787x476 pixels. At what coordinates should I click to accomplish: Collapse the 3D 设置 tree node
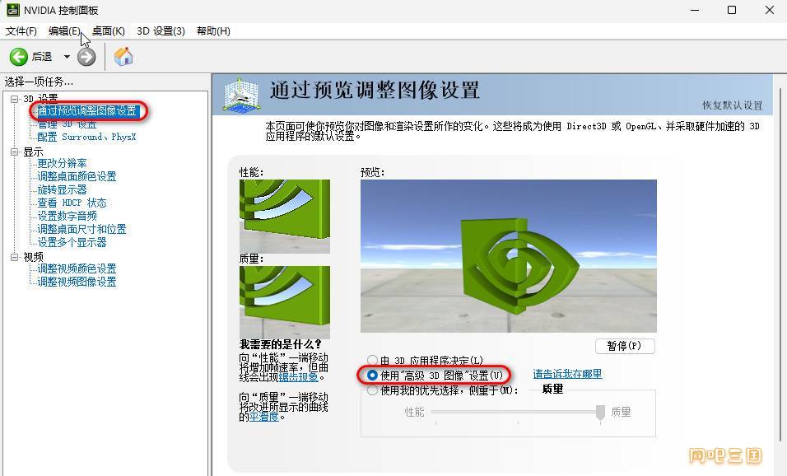point(15,99)
